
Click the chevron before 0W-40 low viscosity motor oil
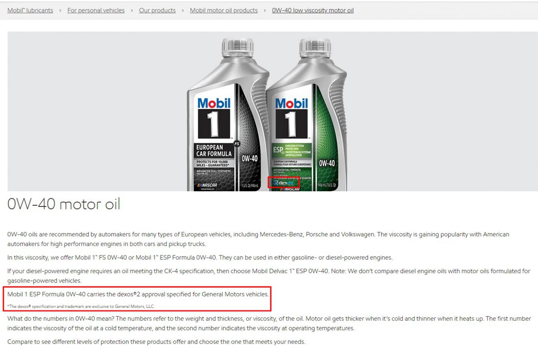click(265, 10)
